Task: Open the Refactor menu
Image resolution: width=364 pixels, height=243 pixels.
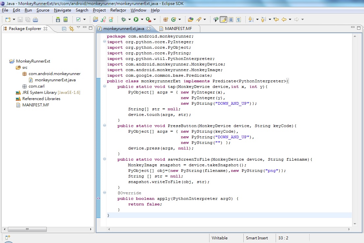Action: click(119, 10)
